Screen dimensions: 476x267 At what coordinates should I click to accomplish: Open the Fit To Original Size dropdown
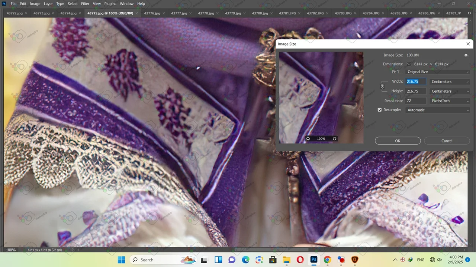tap(437, 72)
